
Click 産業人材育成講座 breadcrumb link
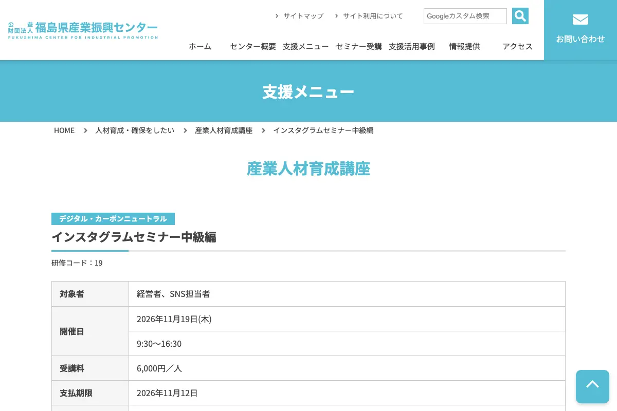point(224,130)
